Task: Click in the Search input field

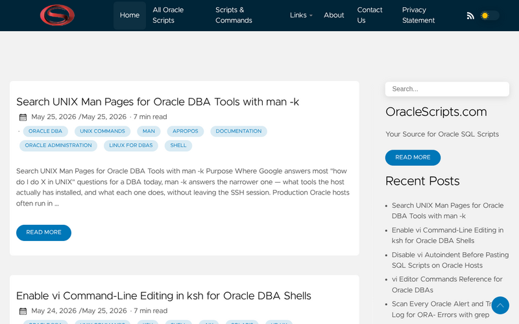Action: [447, 89]
